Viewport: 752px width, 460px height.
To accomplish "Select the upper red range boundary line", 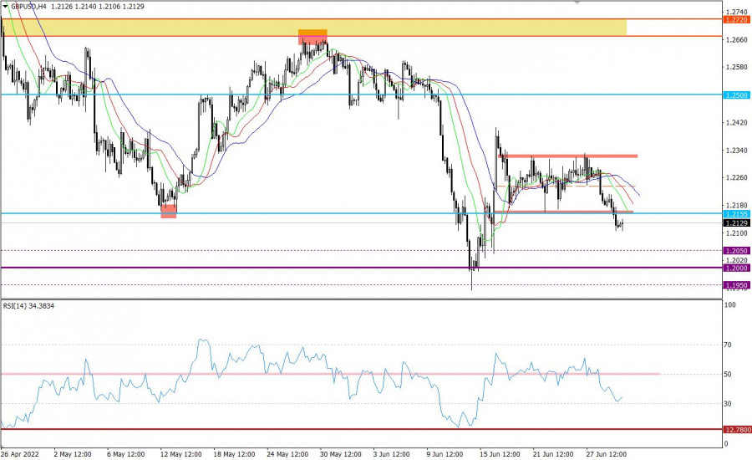I will [568, 156].
